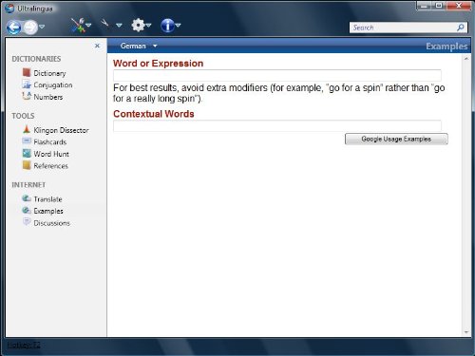This screenshot has width=475, height=356.
Task: Open the German language dropdown
Action: click(139, 46)
